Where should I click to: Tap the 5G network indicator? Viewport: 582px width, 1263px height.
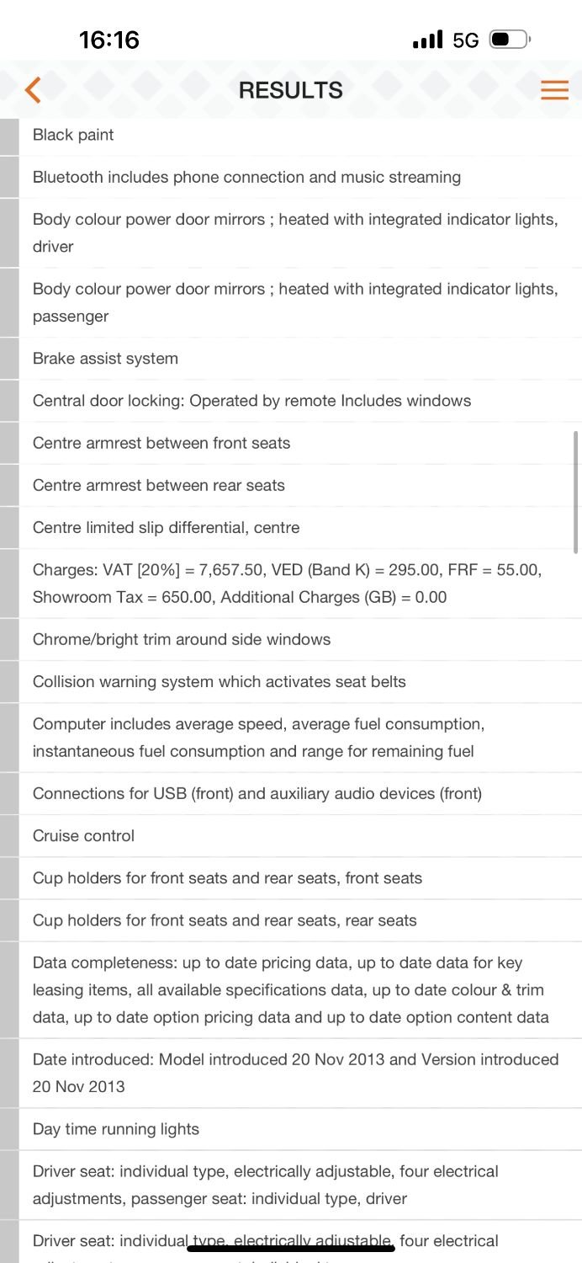[x=465, y=40]
